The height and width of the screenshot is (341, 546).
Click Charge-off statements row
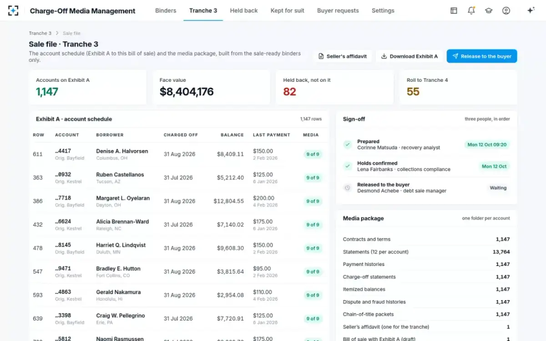coord(426,277)
